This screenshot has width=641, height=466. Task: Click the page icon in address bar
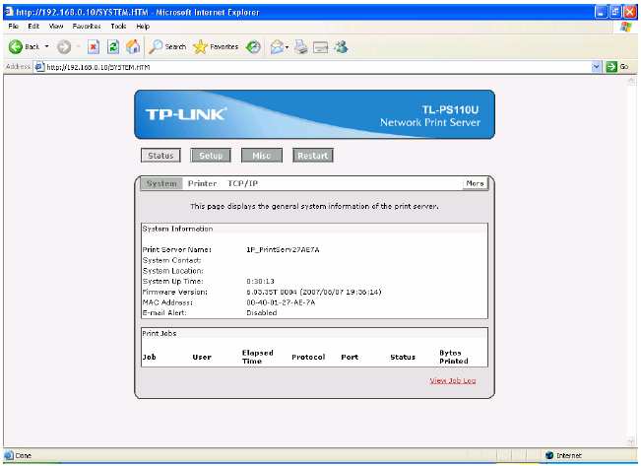(x=39, y=67)
